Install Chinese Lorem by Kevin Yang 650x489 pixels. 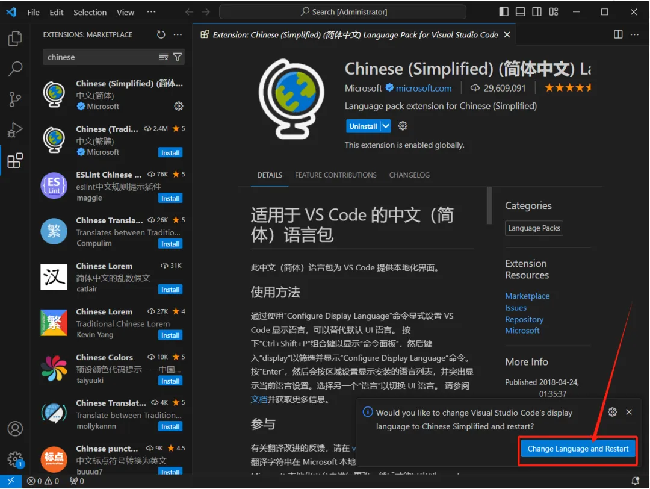(170, 335)
